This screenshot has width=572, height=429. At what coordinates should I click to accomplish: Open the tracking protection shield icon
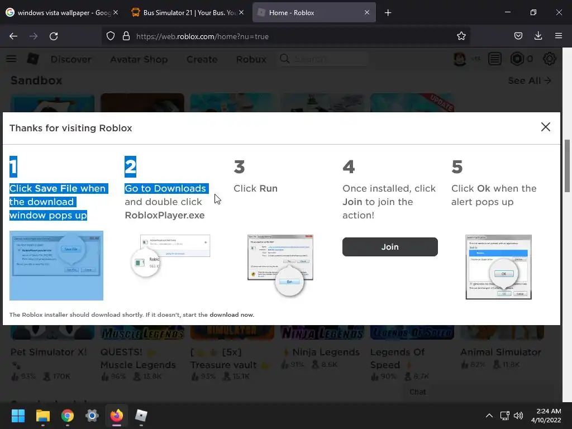[111, 36]
